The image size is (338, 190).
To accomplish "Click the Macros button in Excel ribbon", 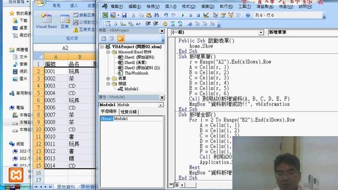I will pyautogui.click(x=64, y=22).
